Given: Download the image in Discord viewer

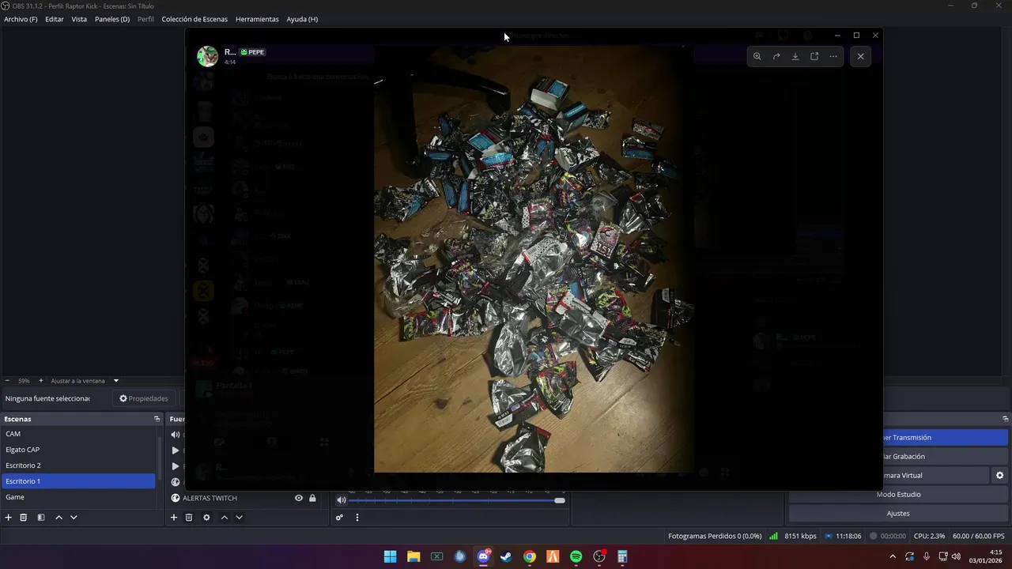Looking at the screenshot, I should [x=795, y=56].
